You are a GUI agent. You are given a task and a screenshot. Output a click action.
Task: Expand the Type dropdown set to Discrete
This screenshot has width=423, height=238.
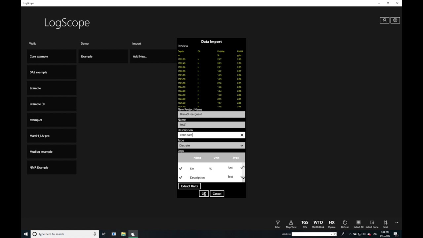pos(211,145)
